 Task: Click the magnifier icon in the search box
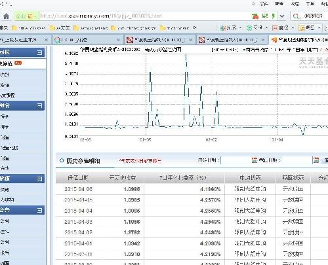click(x=296, y=16)
